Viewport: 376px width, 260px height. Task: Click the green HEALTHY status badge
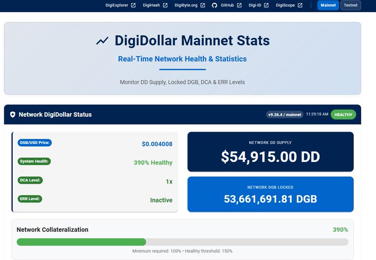343,115
